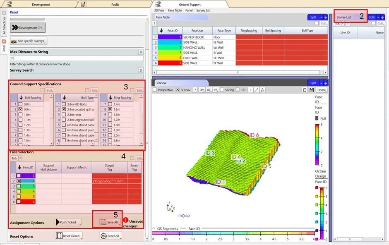Select the line draw tool in 3DView

(256, 90)
